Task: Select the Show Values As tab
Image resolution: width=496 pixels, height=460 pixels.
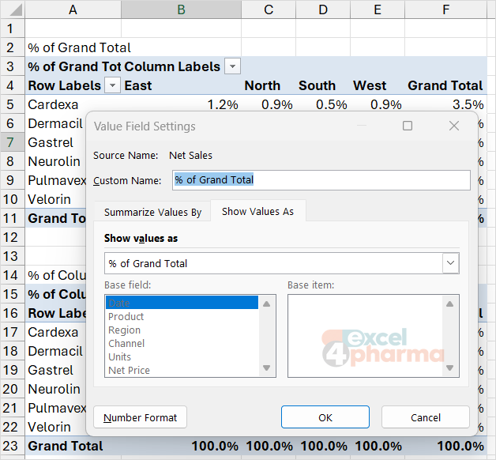Action: pos(257,211)
